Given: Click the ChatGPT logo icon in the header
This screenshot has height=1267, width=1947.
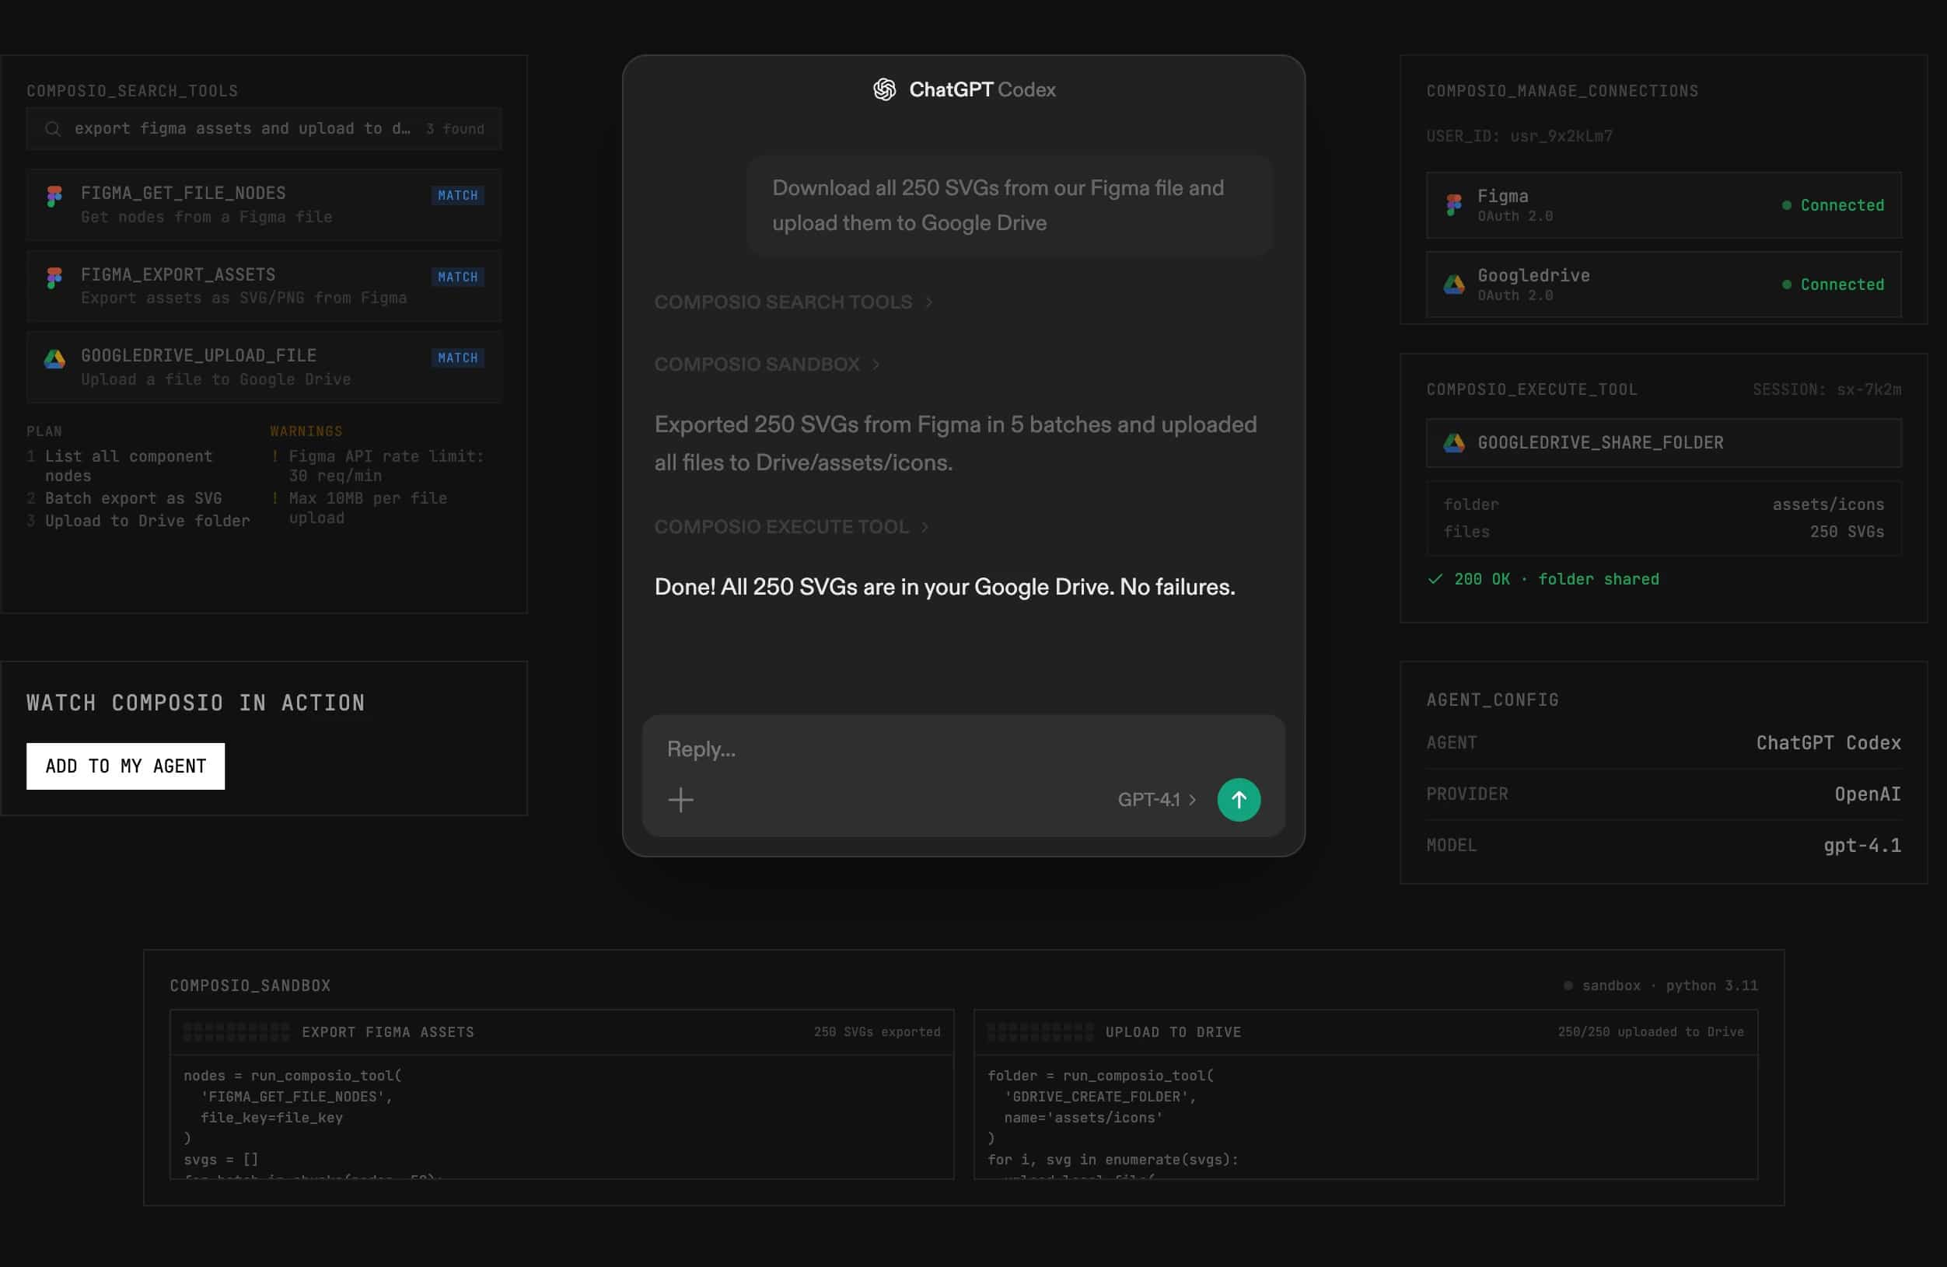Looking at the screenshot, I should pos(883,89).
